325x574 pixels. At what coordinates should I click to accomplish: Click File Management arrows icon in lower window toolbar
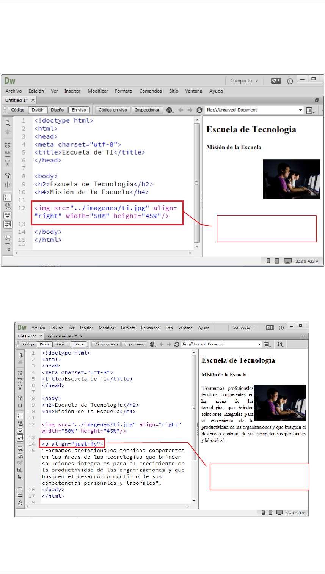tap(280, 344)
